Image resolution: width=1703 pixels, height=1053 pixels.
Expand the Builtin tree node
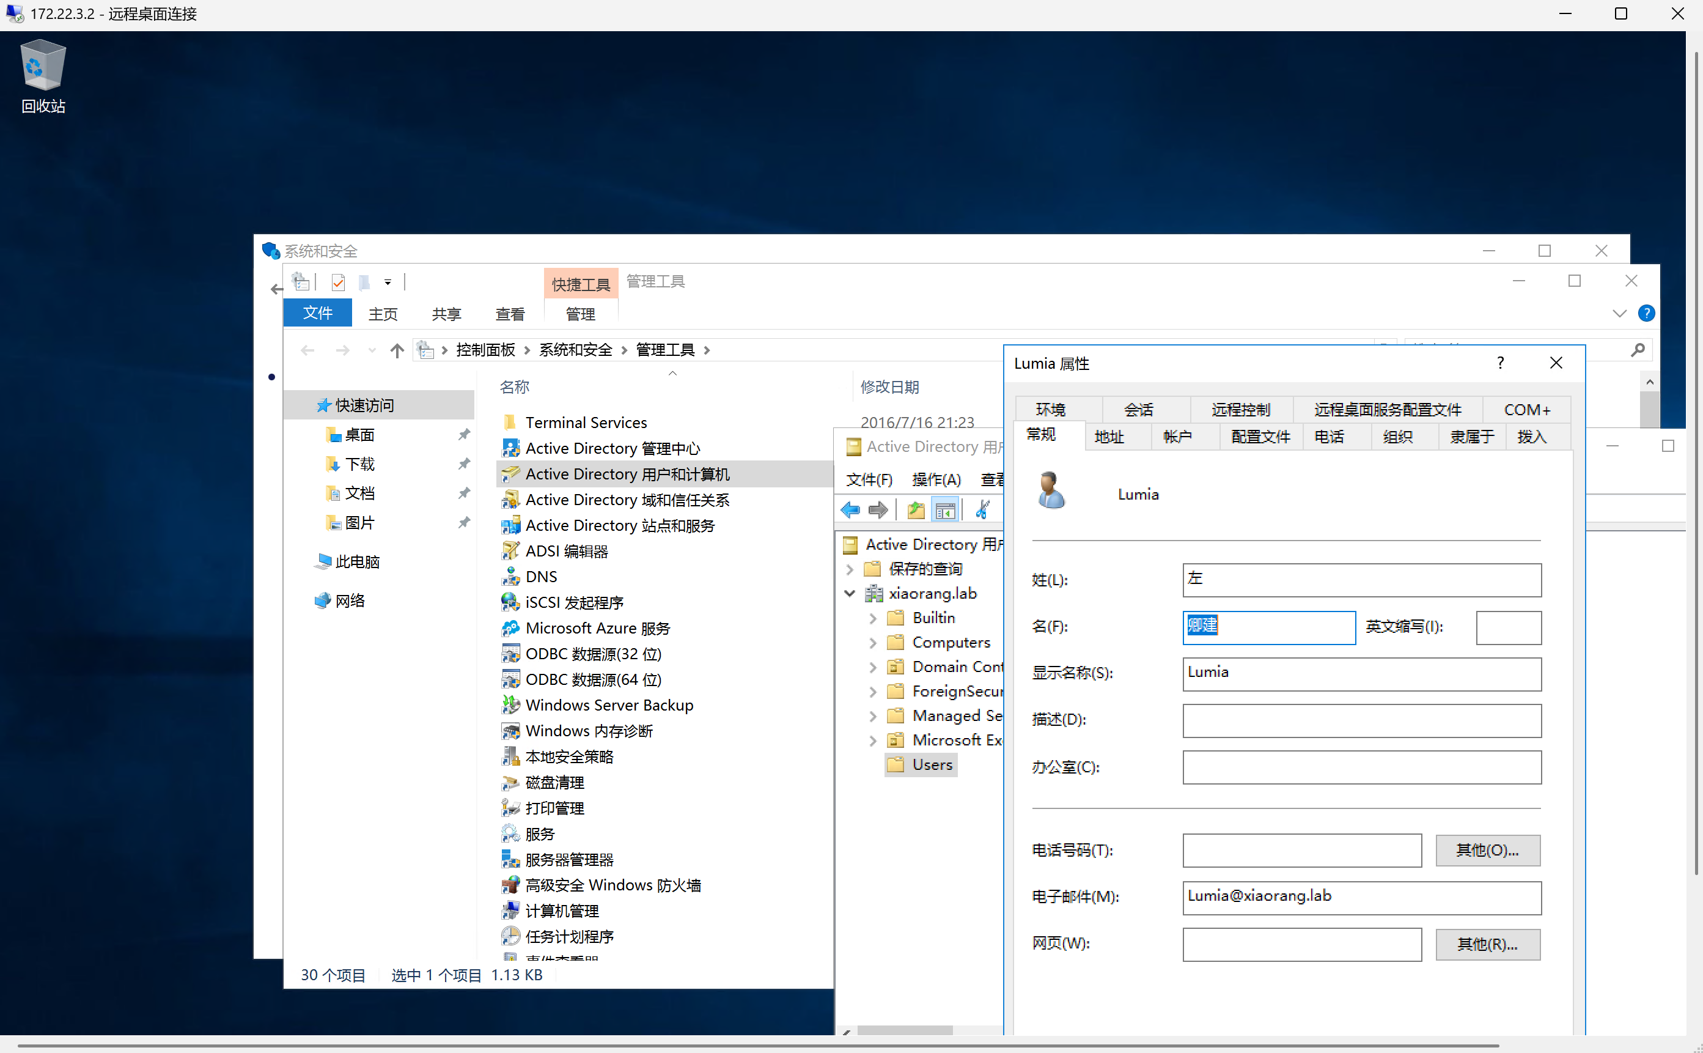click(x=873, y=618)
